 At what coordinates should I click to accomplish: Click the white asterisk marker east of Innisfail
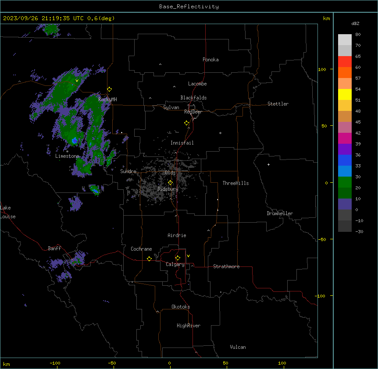coord(220,133)
